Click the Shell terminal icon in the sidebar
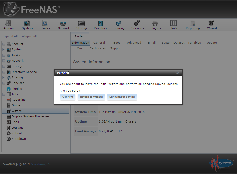 [x=9, y=122]
